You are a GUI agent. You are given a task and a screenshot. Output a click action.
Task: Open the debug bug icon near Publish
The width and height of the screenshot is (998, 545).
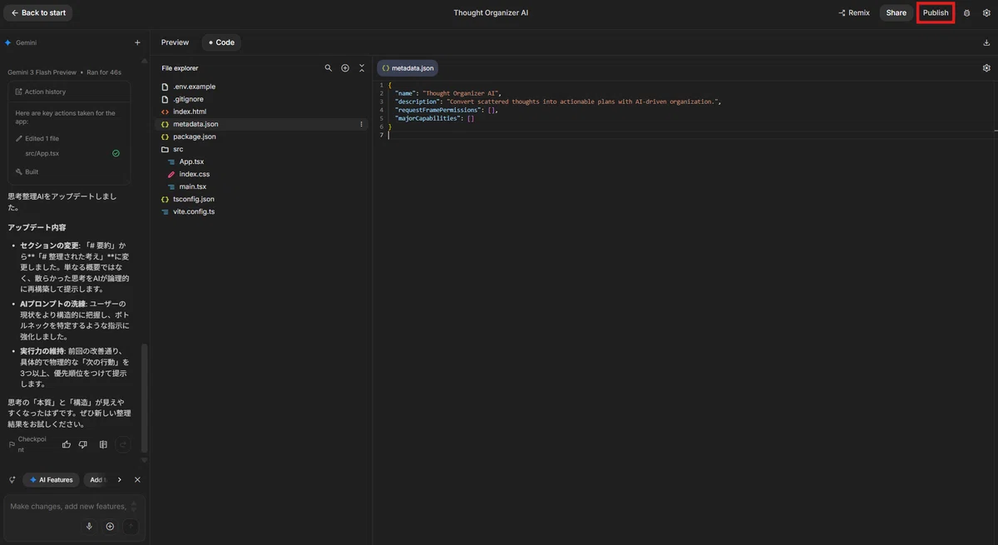point(966,13)
